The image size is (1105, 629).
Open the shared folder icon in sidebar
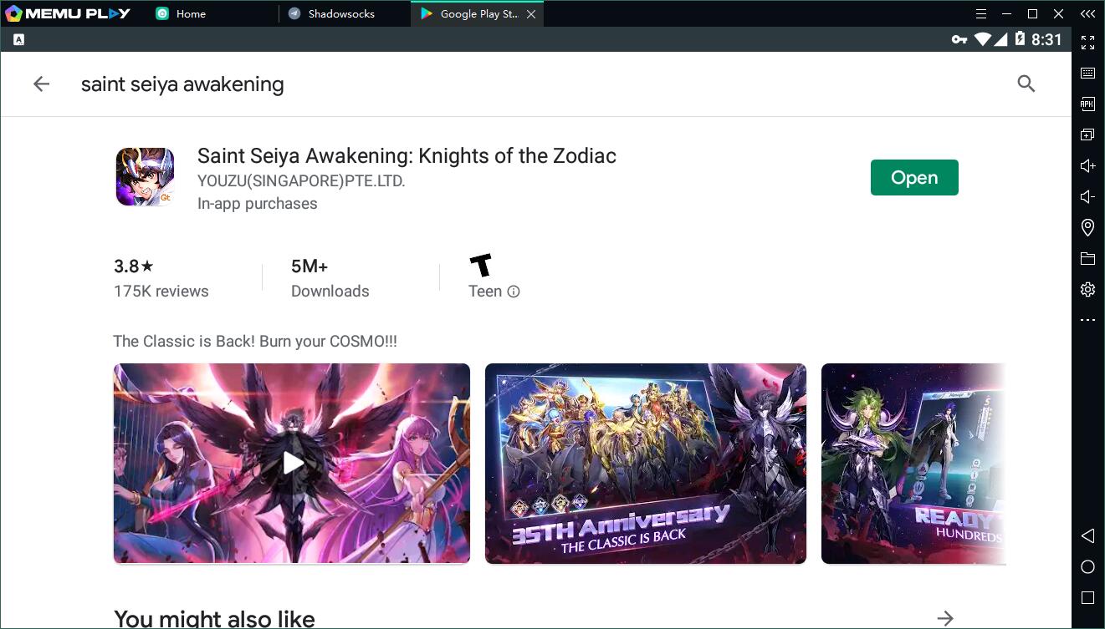(1087, 258)
